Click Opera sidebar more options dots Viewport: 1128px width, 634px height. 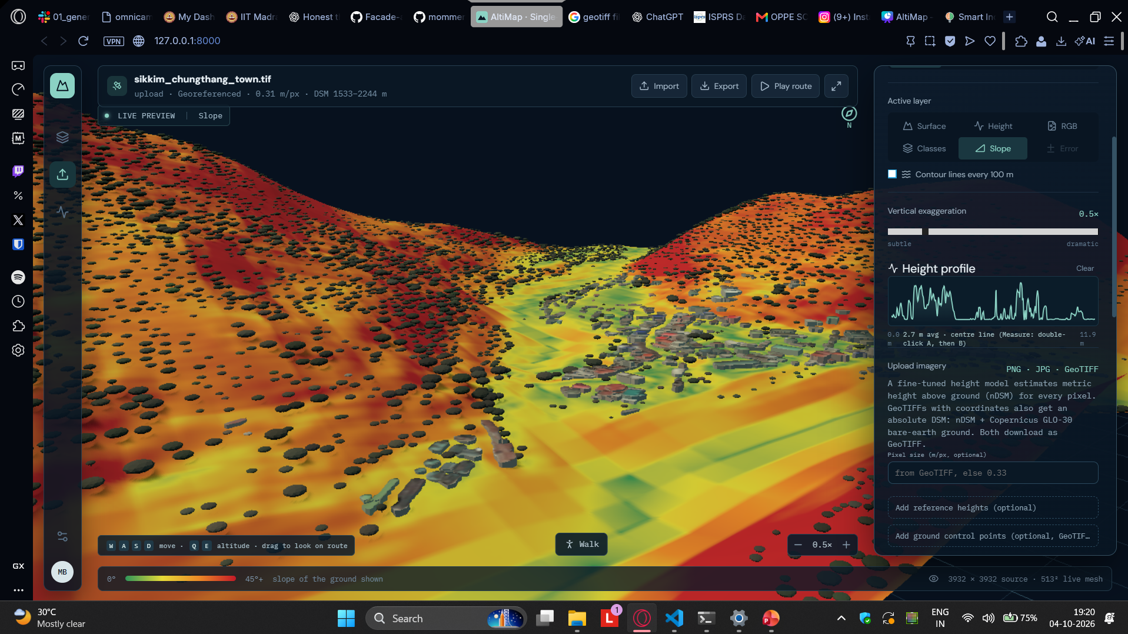coord(18,590)
